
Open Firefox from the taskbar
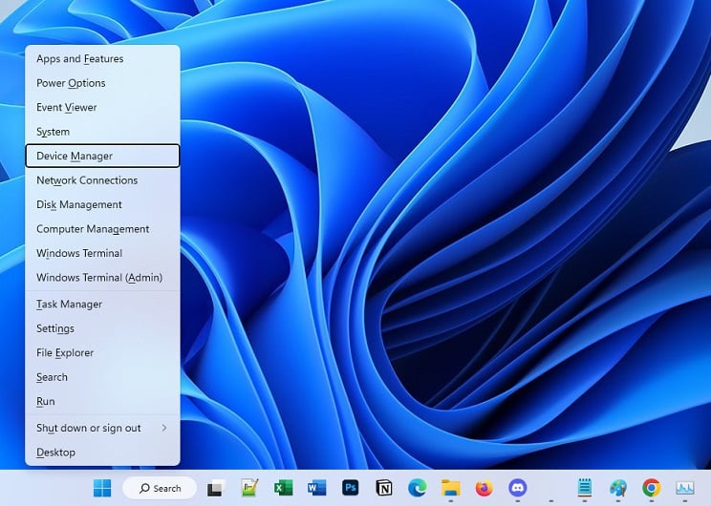coord(485,488)
